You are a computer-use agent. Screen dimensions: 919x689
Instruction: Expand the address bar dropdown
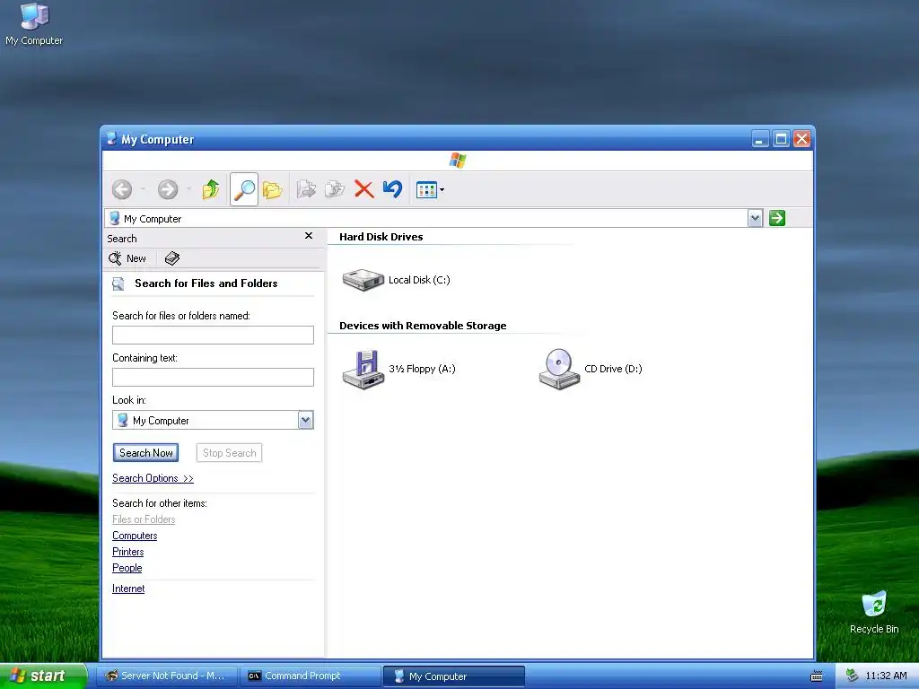pyautogui.click(x=755, y=219)
